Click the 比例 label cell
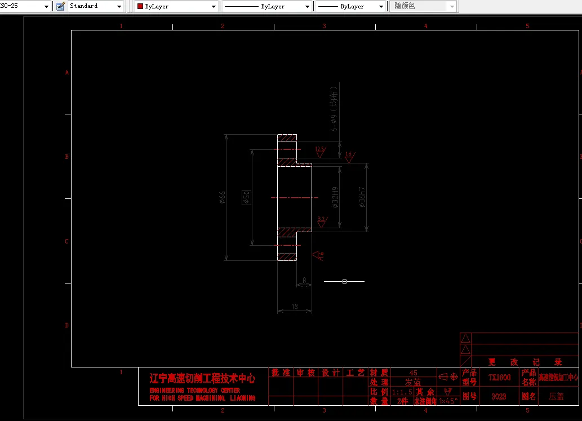This screenshot has width=582, height=421. [379, 392]
